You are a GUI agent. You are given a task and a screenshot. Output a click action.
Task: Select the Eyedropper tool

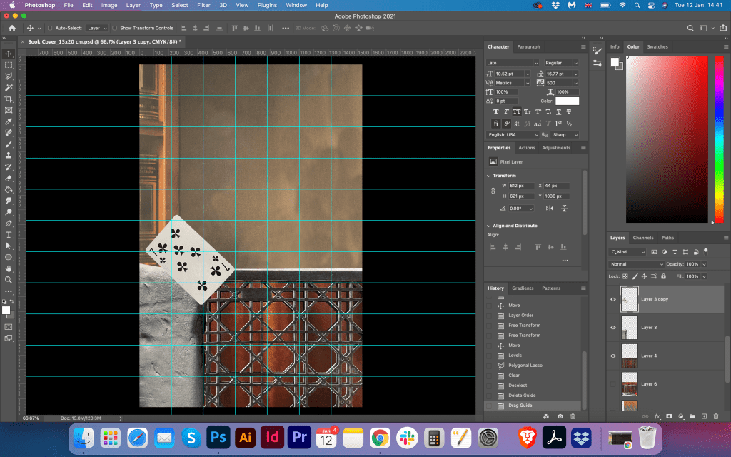(9, 121)
